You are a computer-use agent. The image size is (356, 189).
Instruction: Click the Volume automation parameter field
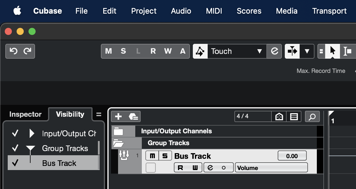pos(271,168)
